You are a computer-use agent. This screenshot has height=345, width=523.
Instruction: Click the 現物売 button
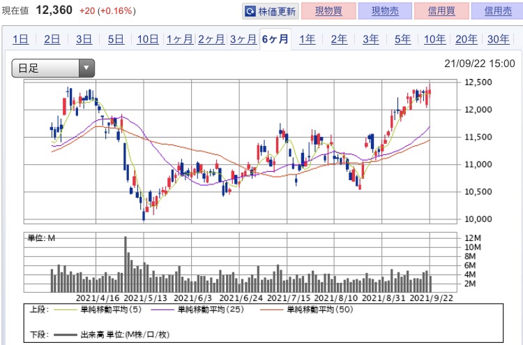(x=385, y=11)
